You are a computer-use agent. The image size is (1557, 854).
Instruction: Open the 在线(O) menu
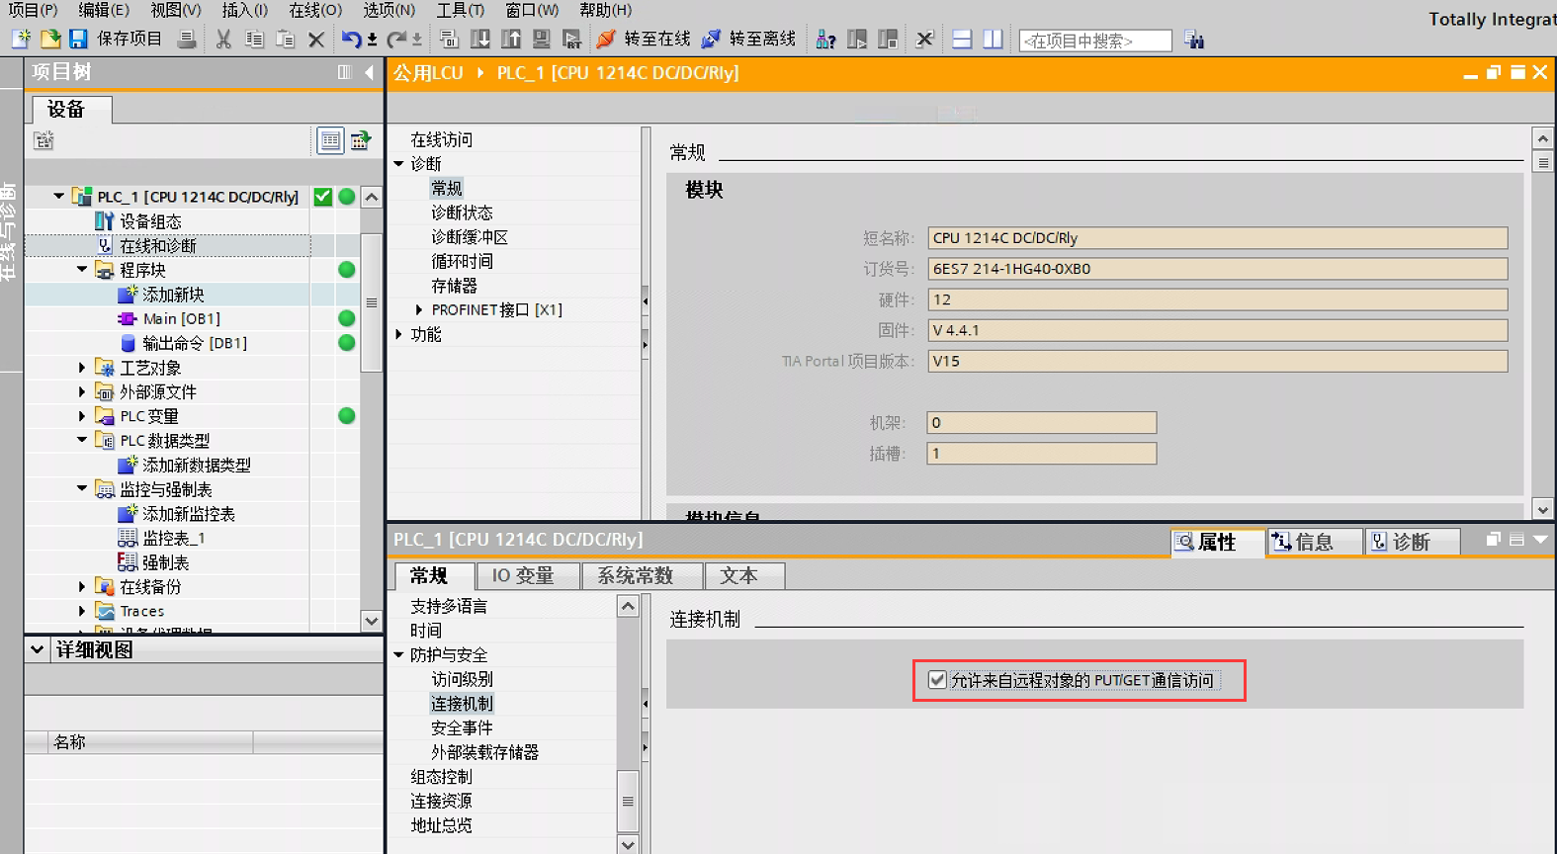click(315, 10)
